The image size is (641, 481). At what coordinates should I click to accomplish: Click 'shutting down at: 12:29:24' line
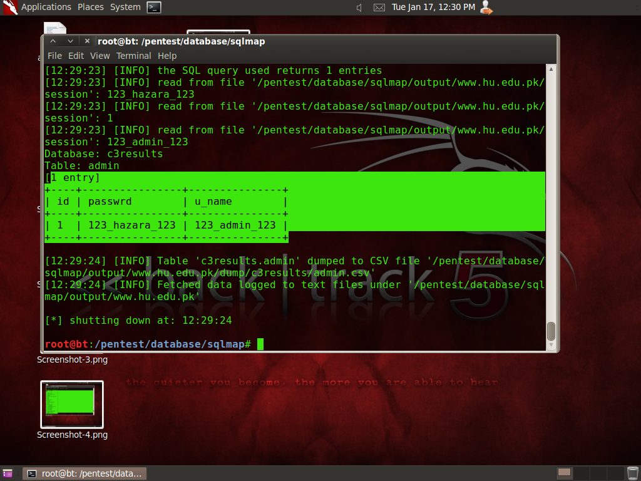[x=138, y=320]
